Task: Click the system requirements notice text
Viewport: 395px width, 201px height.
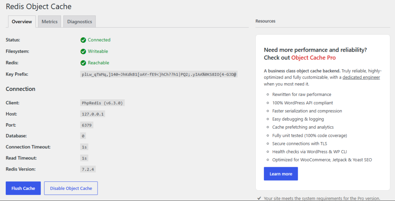Action: pos(322,198)
